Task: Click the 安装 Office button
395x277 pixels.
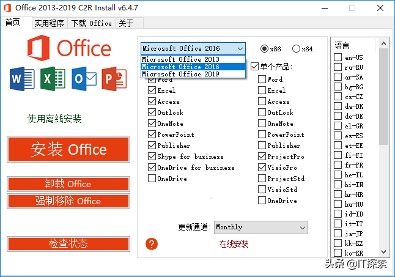Action: coord(68,149)
